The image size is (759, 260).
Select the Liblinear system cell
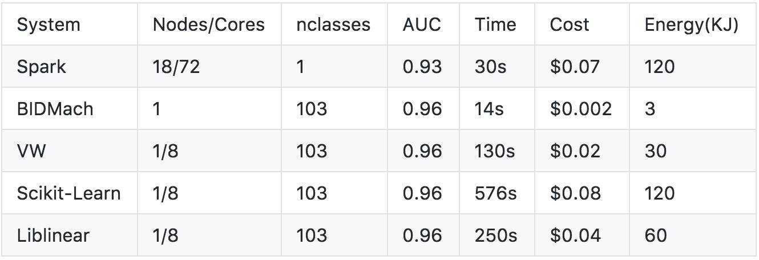53,235
